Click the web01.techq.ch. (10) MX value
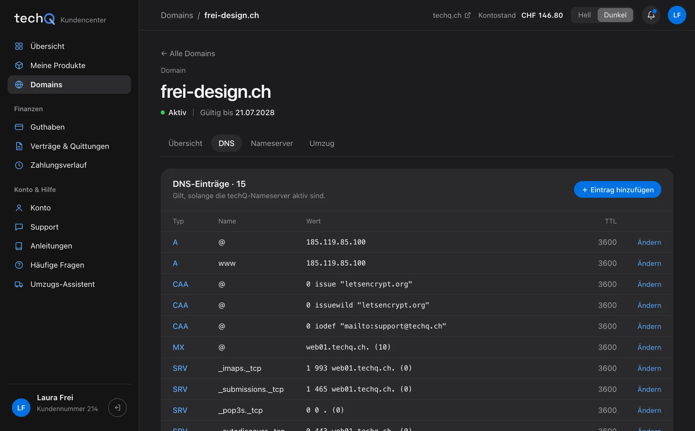The image size is (695, 431). tap(348, 347)
